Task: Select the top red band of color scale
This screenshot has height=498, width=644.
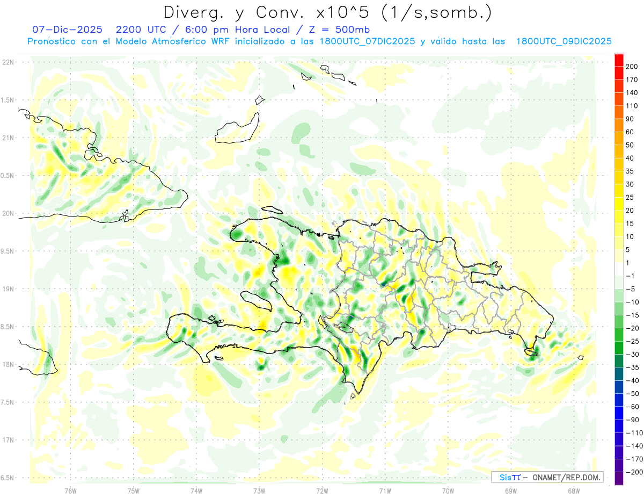Action: coord(619,59)
